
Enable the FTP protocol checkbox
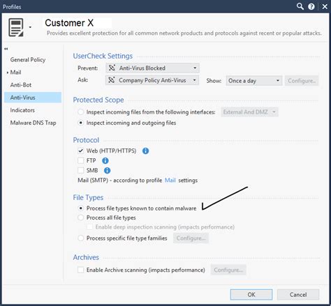point(80,160)
